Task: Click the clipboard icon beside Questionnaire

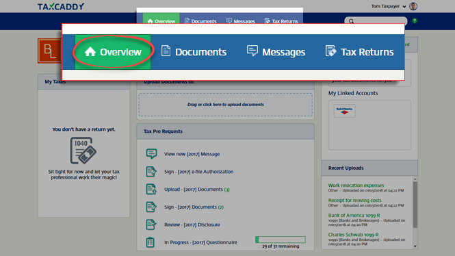Action: (x=151, y=242)
